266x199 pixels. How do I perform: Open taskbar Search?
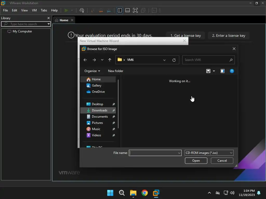(122, 193)
